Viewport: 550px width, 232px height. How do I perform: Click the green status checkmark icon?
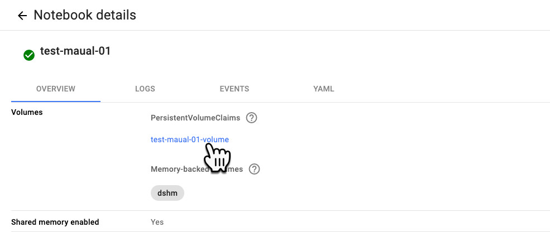tap(28, 55)
